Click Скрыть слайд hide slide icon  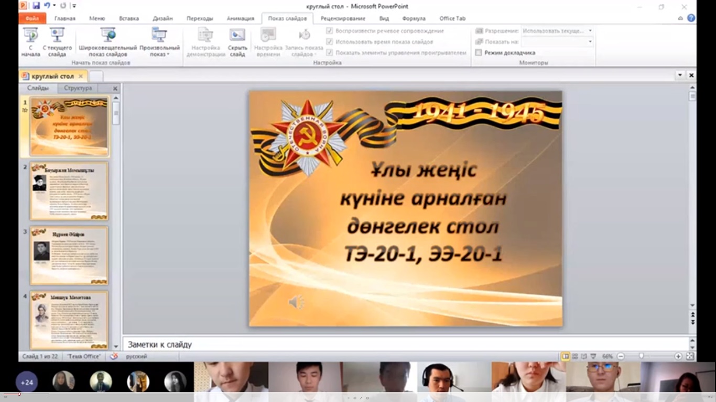click(x=237, y=35)
